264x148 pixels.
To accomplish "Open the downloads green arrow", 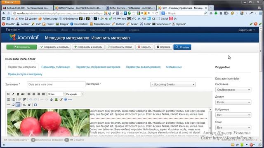I will pos(216,13).
